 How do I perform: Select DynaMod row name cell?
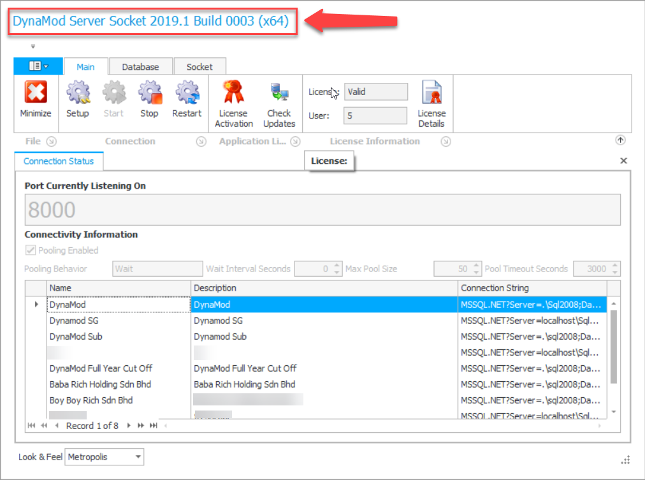[x=119, y=304]
